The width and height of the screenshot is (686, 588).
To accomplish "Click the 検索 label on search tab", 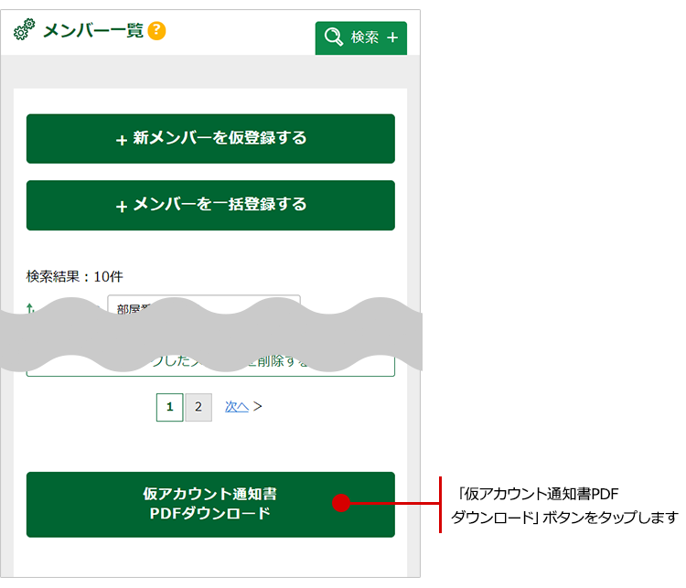I will [x=365, y=37].
